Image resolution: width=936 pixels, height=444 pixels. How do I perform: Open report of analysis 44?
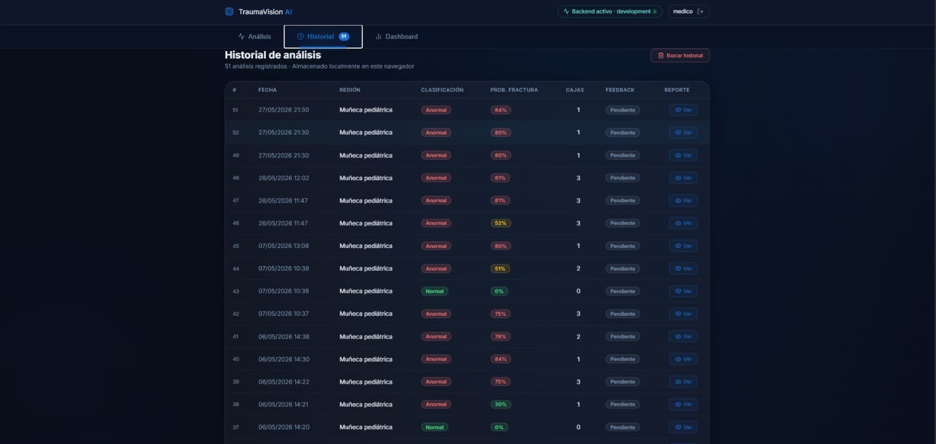(x=683, y=269)
